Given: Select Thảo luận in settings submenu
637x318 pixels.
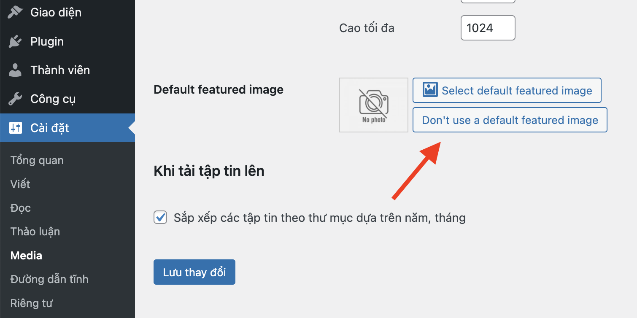Looking at the screenshot, I should (x=35, y=232).
